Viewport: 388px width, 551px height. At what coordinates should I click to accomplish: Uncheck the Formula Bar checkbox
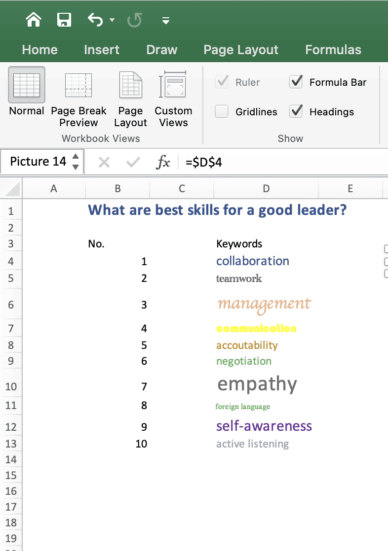[x=296, y=82]
